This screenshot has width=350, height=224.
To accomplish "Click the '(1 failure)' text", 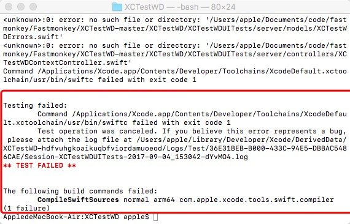I will point(26,209).
